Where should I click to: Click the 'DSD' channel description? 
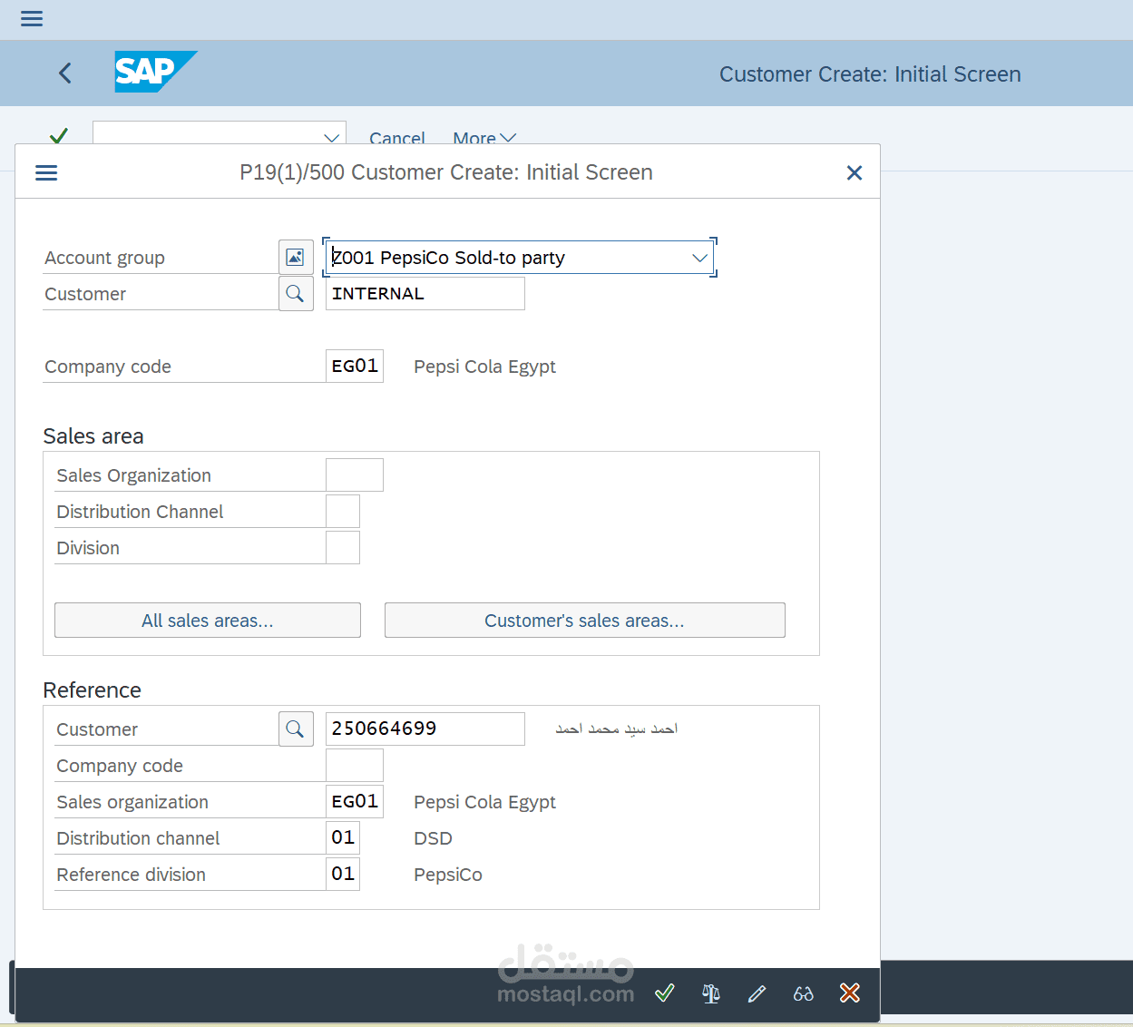point(433,838)
